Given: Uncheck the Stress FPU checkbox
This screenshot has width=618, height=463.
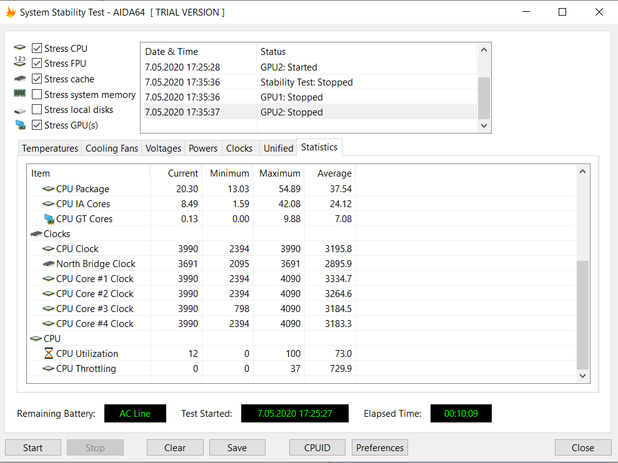Looking at the screenshot, I should pos(37,63).
